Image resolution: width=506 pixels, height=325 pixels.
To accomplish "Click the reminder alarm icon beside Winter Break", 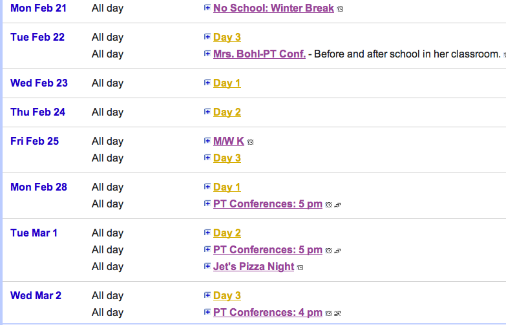I will (x=340, y=9).
